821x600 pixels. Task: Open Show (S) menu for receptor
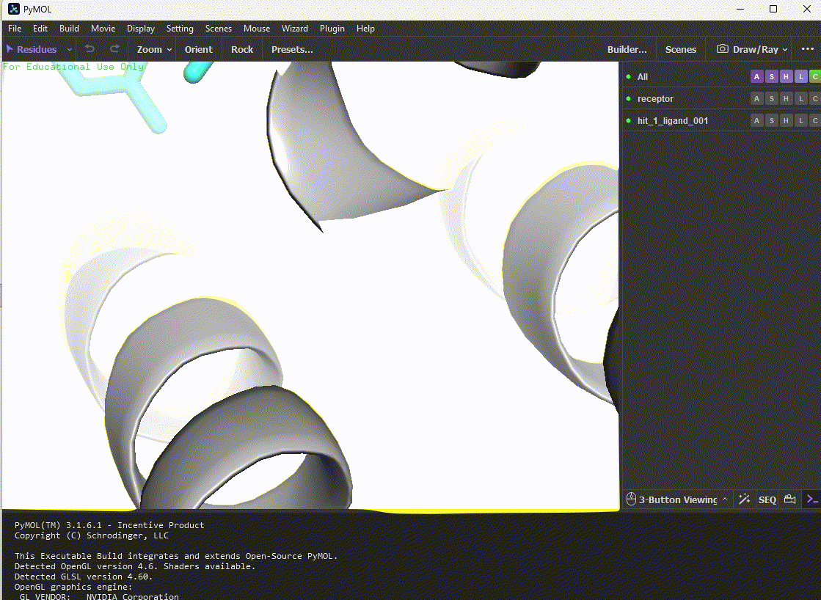point(771,98)
